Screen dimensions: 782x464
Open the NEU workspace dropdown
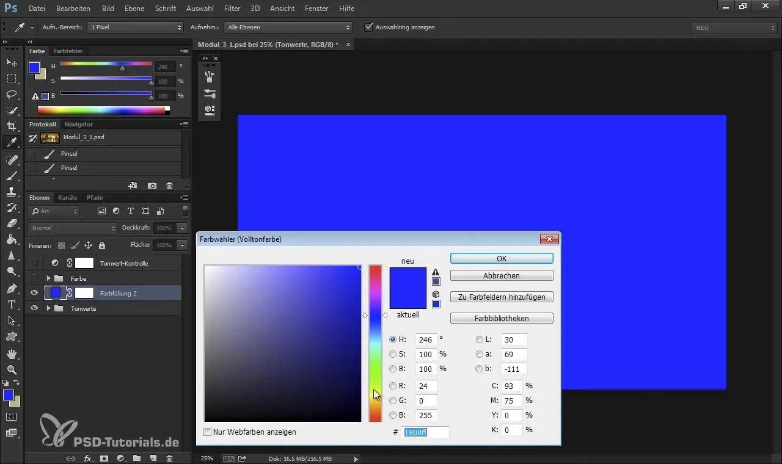[735, 28]
